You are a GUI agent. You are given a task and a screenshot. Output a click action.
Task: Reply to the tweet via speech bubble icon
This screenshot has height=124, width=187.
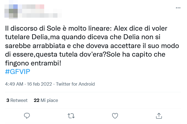tap(27, 115)
